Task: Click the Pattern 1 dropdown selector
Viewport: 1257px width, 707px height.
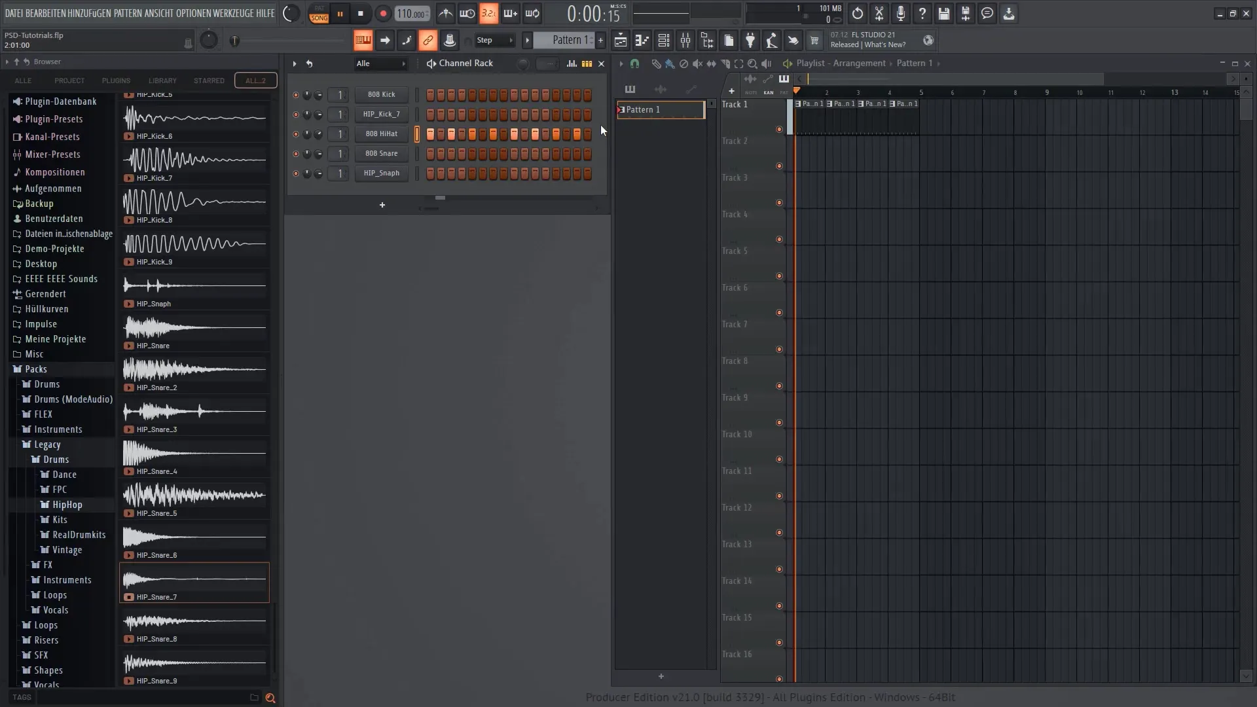Action: [567, 41]
